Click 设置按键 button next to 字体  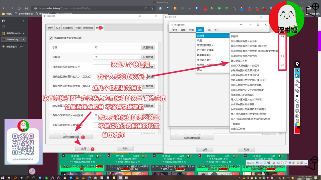[148, 47]
